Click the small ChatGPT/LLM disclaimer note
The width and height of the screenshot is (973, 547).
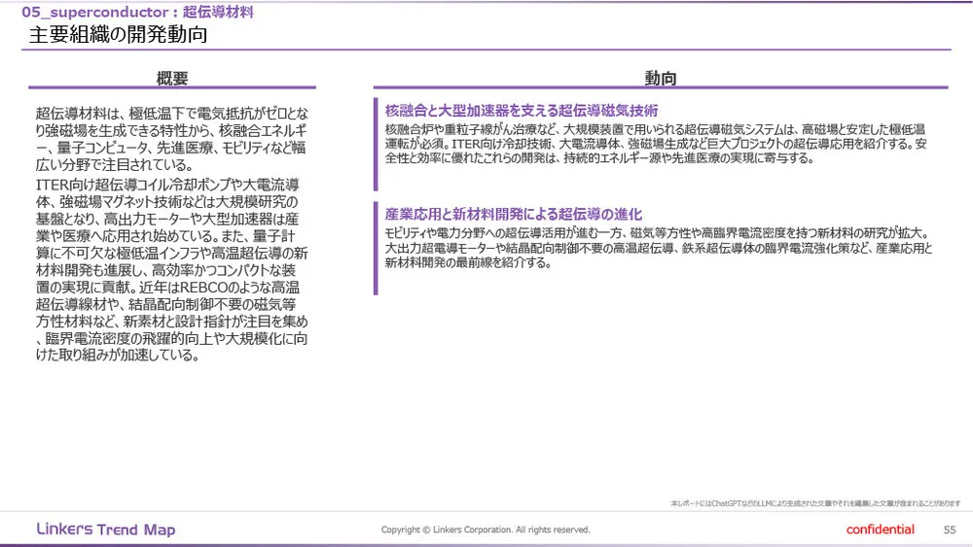point(815,503)
